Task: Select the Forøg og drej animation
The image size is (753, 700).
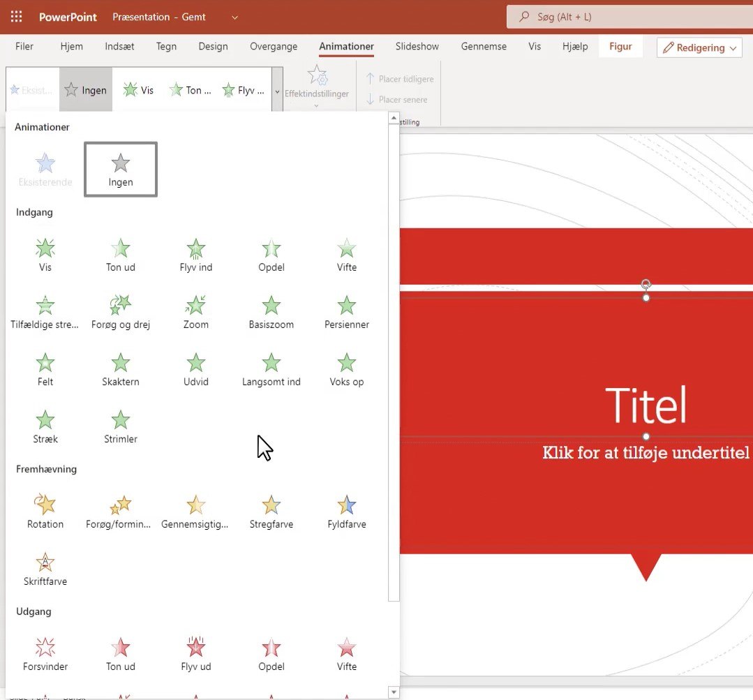Action: pos(121,312)
